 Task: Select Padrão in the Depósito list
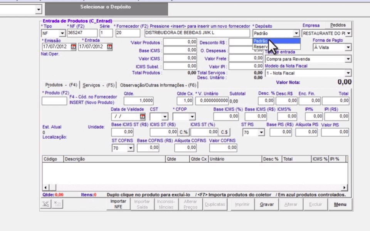[277, 41]
